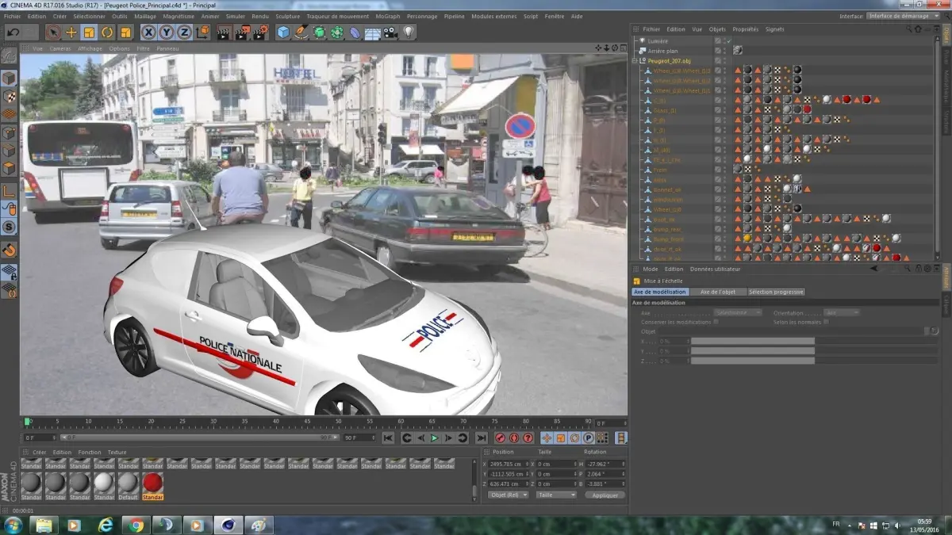Open the Maillage menu
The image size is (952, 535).
[x=145, y=16]
